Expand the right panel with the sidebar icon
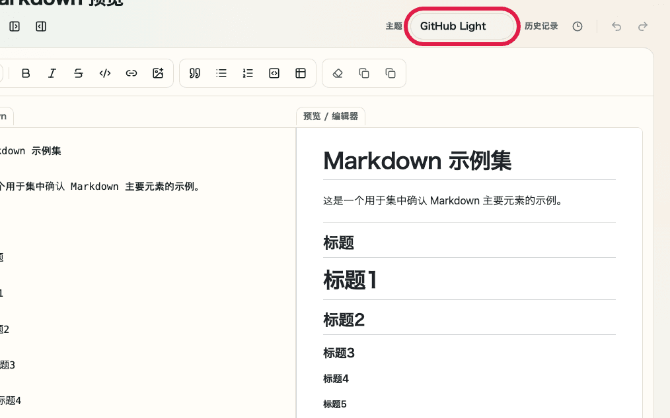Viewport: 670px width, 418px height. [40, 26]
